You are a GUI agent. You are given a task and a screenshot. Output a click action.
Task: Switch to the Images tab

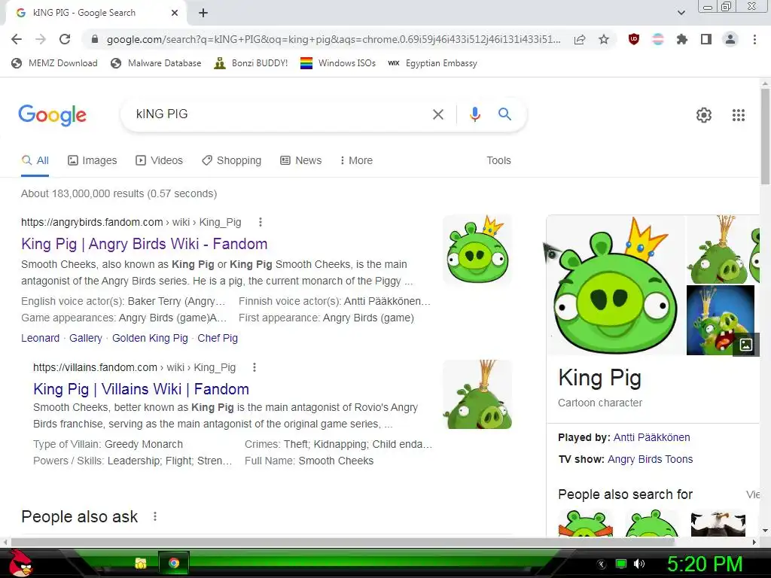(x=93, y=161)
